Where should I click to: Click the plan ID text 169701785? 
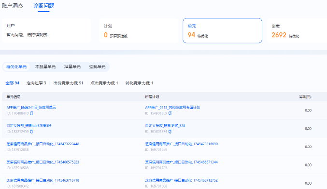pos(156,168)
